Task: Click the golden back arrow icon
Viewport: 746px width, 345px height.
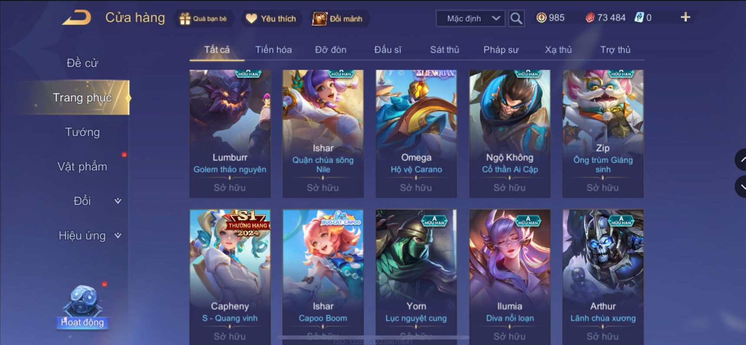Action: (x=76, y=18)
